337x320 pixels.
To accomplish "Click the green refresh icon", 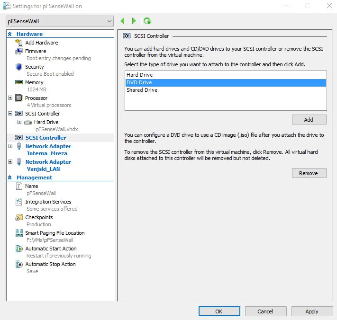I will [147, 21].
